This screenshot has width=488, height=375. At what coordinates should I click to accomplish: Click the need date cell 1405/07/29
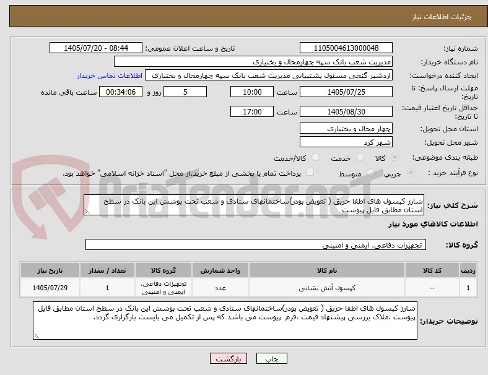pyautogui.click(x=50, y=288)
